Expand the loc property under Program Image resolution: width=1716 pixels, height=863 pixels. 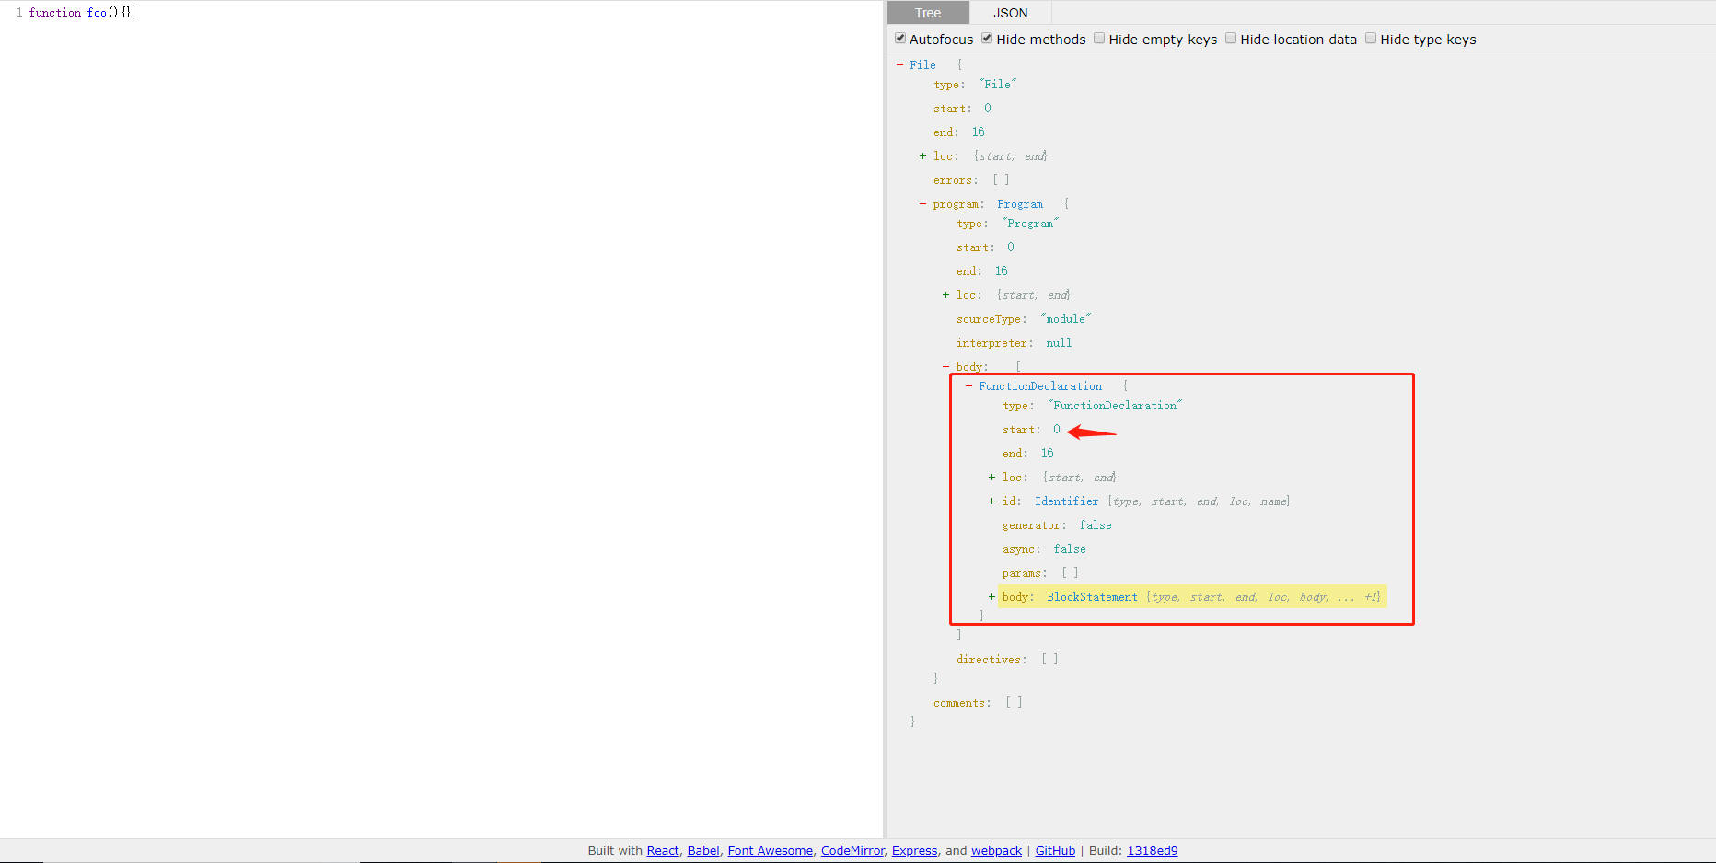945,294
